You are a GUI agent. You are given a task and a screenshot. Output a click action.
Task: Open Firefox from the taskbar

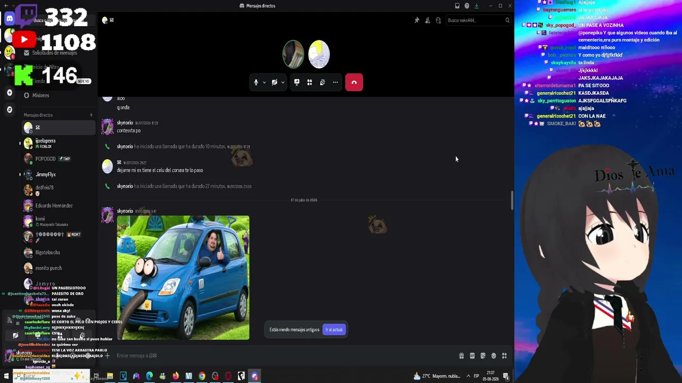coord(175,377)
